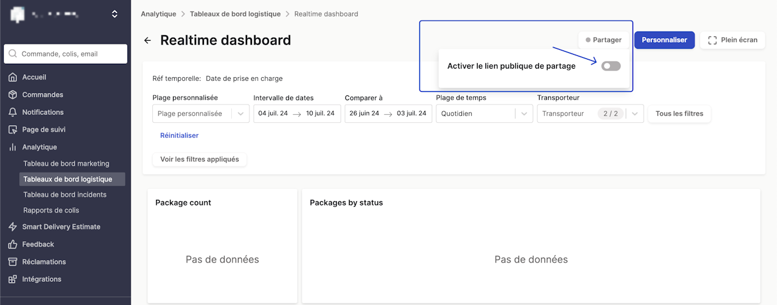Click the Personnaliser button

click(x=664, y=40)
